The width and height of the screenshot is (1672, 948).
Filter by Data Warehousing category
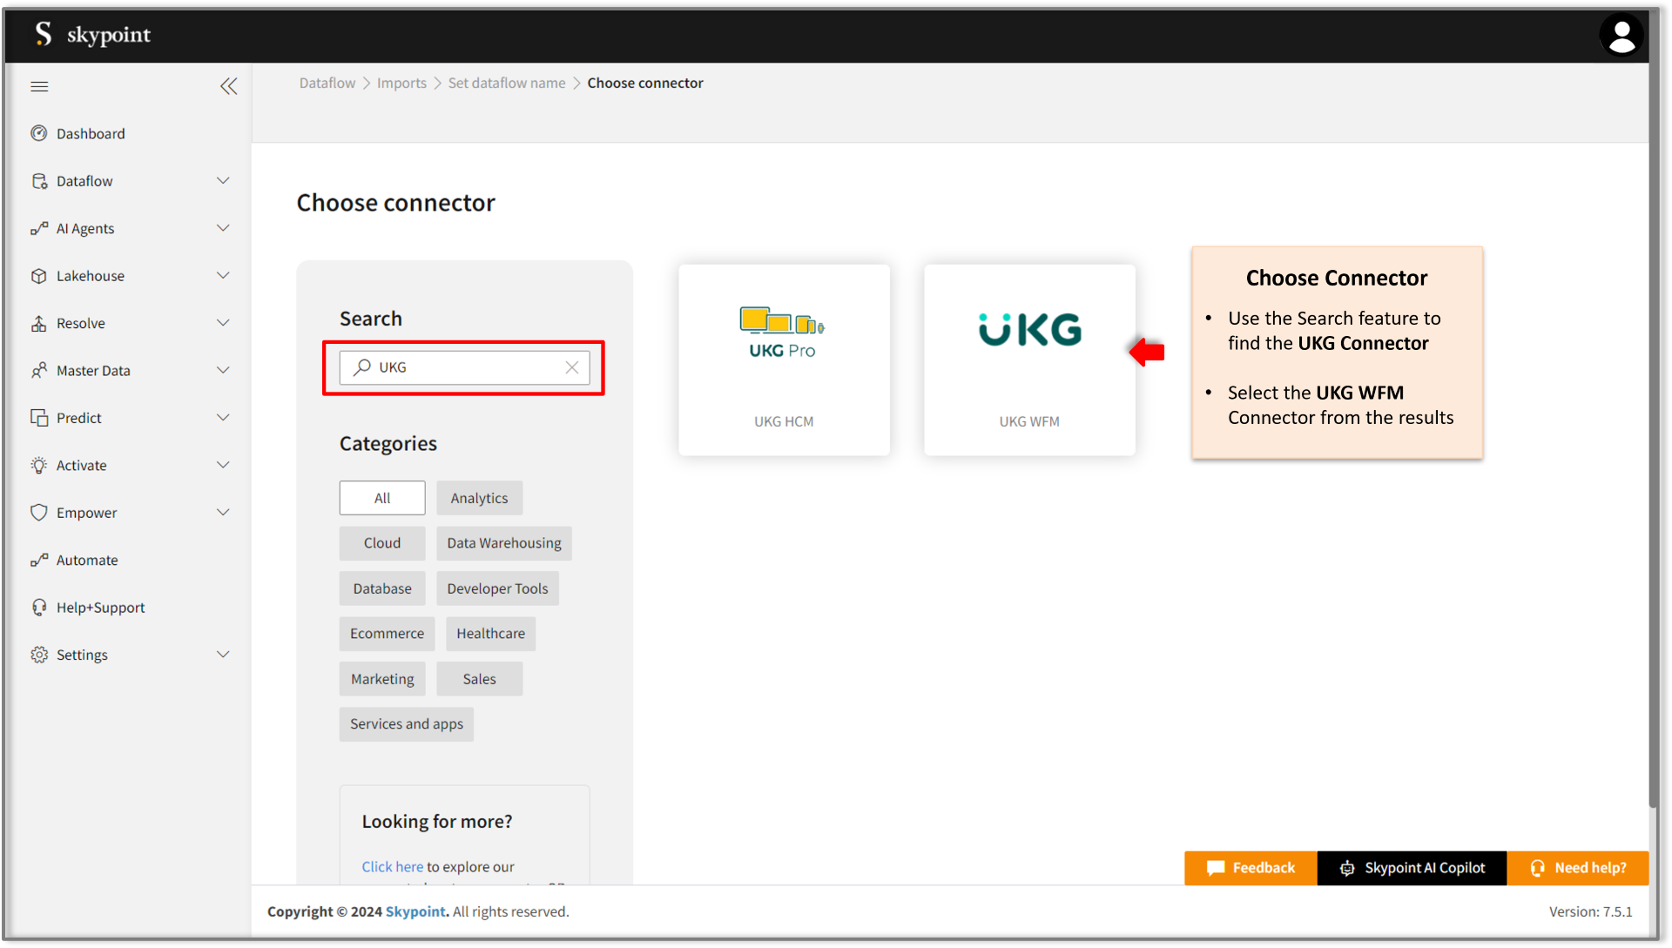pos(503,543)
